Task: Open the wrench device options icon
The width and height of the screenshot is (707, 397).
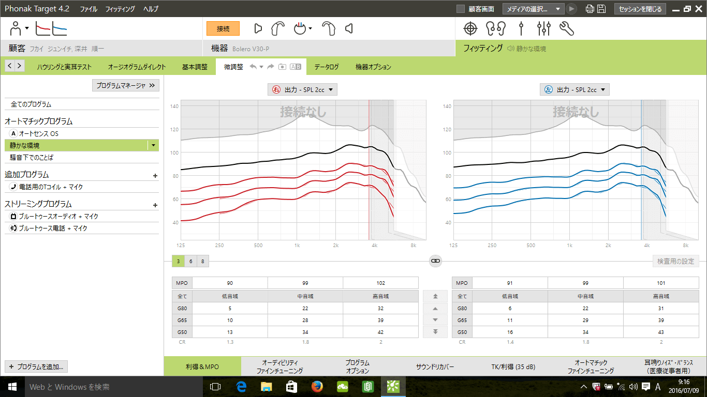Action: point(567,28)
